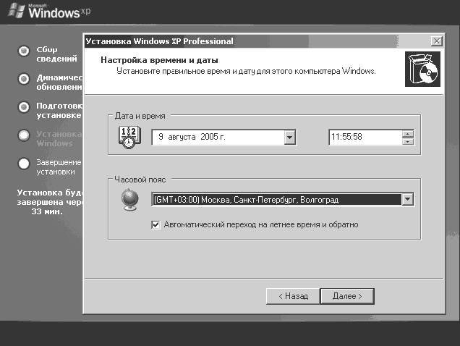This screenshot has width=460, height=346.
Task: Click the GMT+03:00 Москва time zone box
Action: pyautogui.click(x=275, y=200)
